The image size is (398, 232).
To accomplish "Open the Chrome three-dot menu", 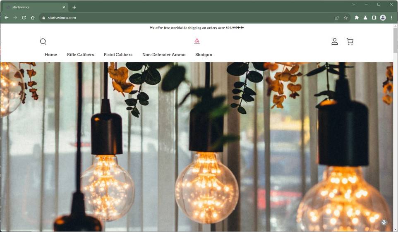I will [392, 17].
